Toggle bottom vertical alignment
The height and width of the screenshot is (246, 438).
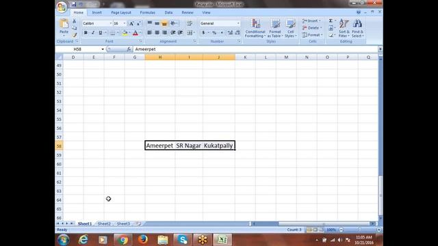164,23
